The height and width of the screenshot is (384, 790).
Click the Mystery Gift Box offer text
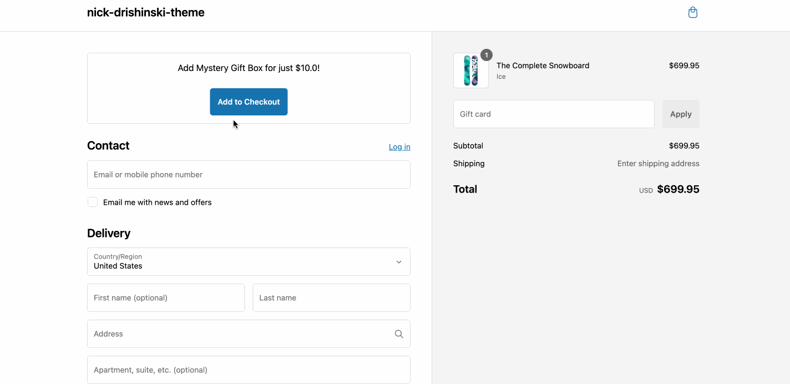249,68
